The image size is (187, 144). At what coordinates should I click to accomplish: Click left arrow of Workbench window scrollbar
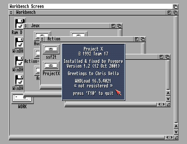(x=167, y=137)
